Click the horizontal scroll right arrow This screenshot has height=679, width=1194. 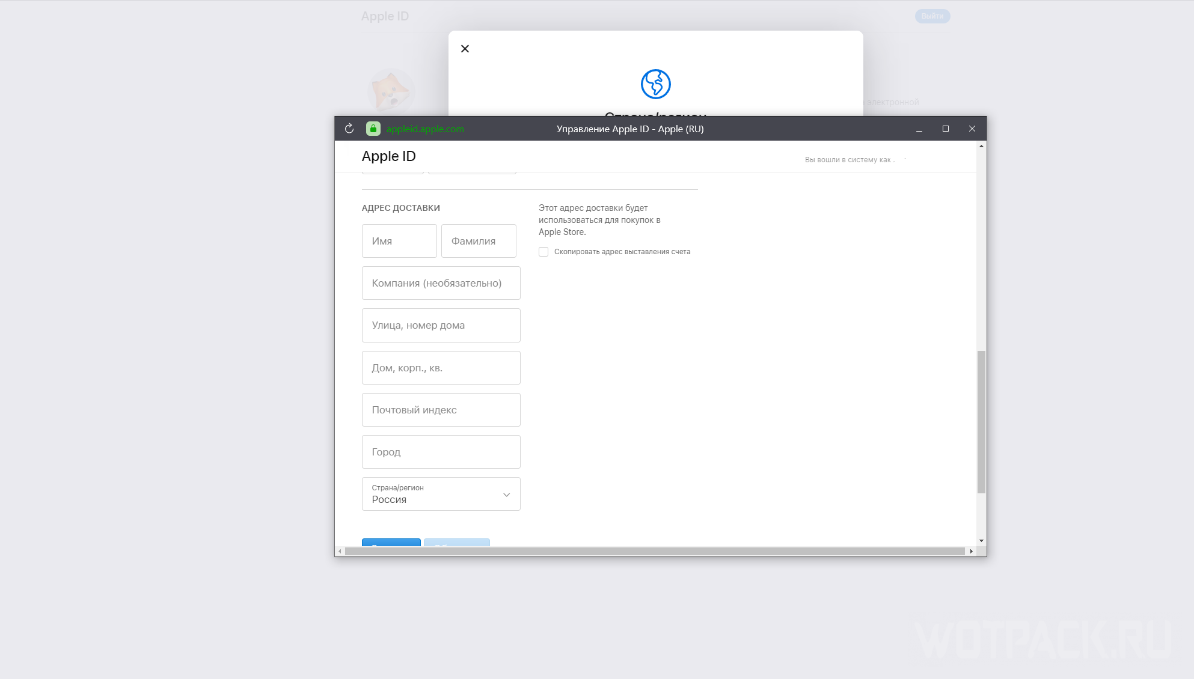(x=971, y=551)
